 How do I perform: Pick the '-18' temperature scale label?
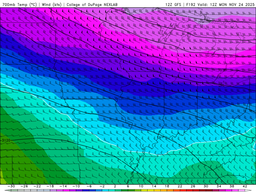point(50,186)
